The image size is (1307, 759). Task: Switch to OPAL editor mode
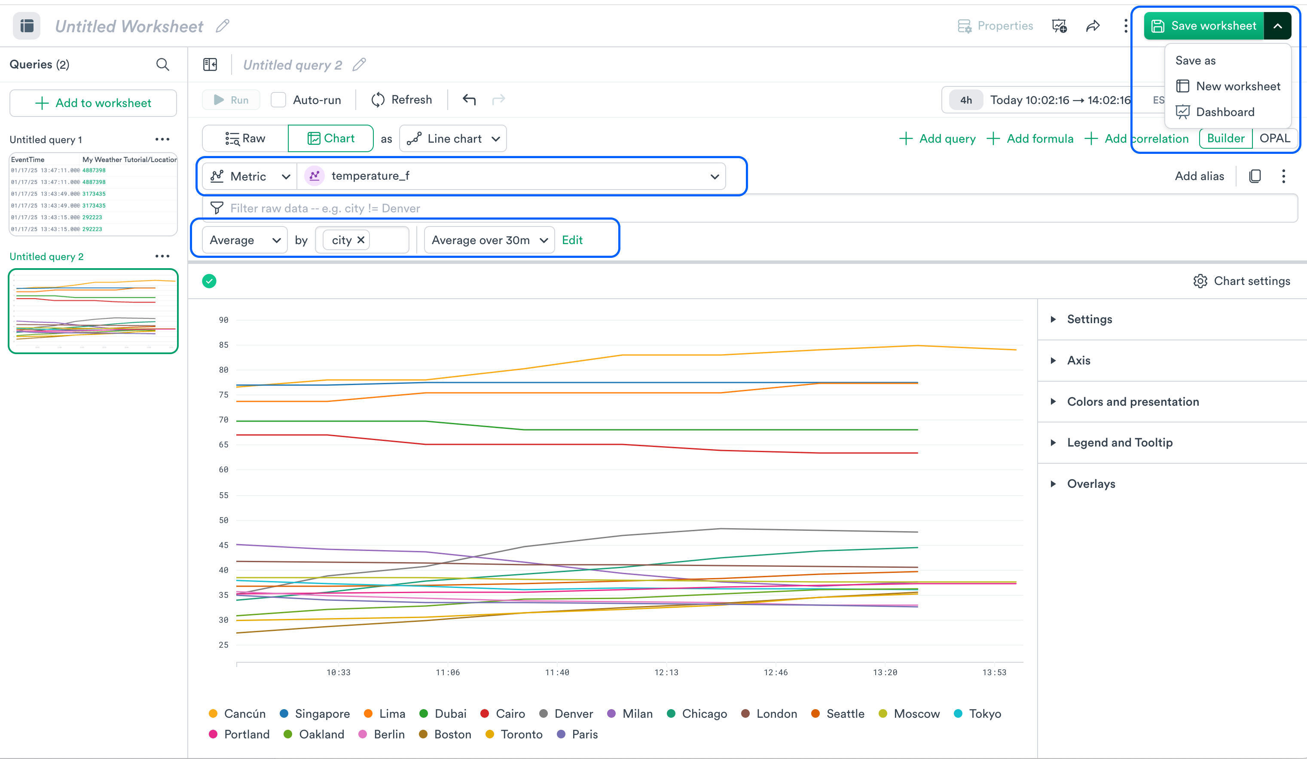tap(1274, 138)
